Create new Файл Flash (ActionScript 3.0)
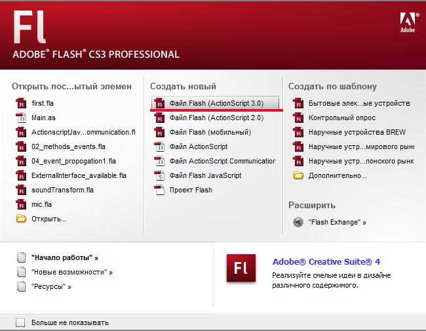 pyautogui.click(x=216, y=104)
